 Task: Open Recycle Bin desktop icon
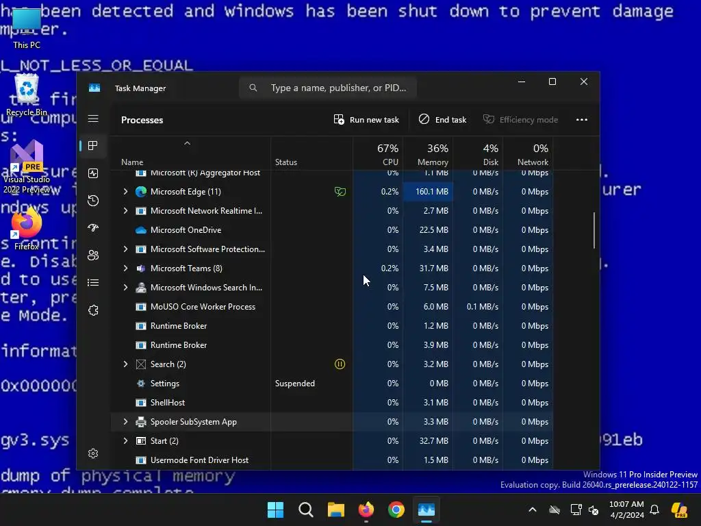(27, 95)
